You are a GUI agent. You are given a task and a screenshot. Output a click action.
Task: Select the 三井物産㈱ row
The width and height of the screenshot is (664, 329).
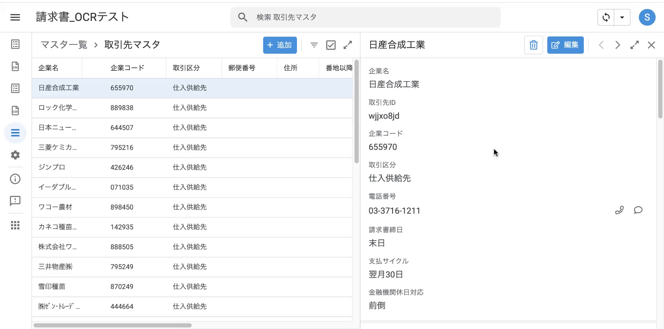click(192, 267)
